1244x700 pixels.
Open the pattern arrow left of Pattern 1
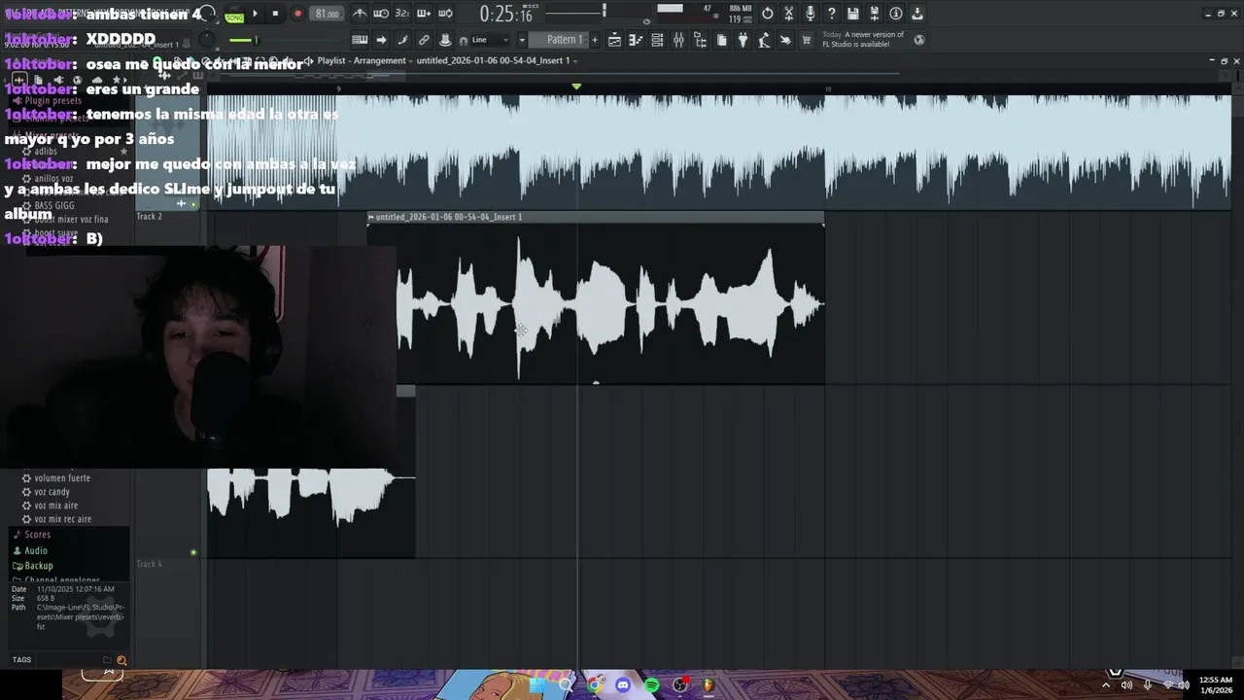pyautogui.click(x=522, y=40)
